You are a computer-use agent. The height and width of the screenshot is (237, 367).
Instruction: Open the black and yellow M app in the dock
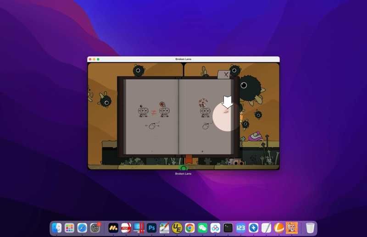pos(113,228)
